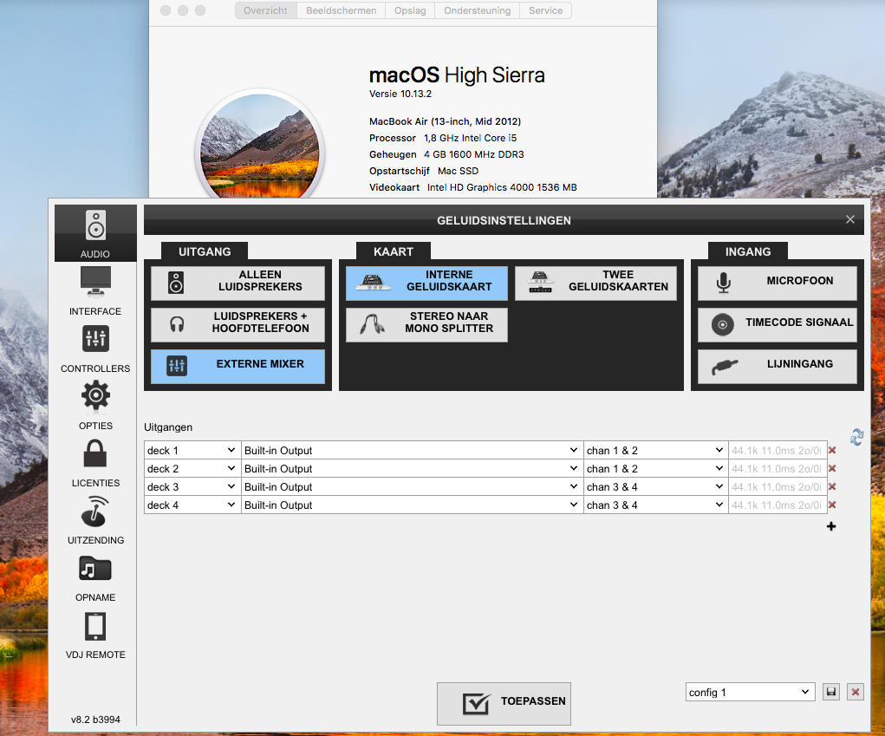This screenshot has height=736, width=885.
Task: Remove the deck 2 output row
Action: tap(832, 468)
